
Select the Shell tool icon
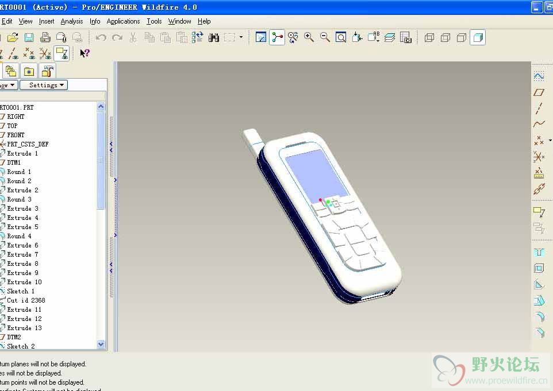[539, 268]
